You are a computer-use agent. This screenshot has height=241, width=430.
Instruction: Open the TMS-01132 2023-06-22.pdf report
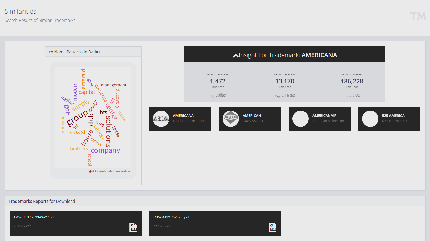click(34, 217)
